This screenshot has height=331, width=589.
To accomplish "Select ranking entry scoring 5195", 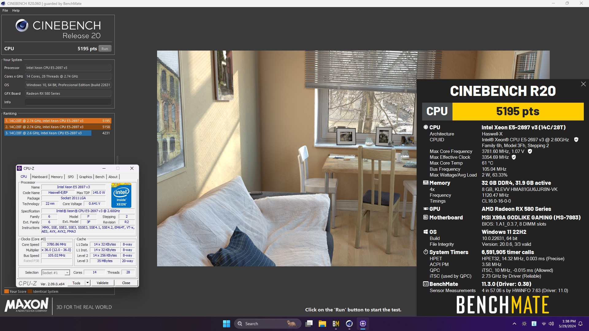I will 58,121.
